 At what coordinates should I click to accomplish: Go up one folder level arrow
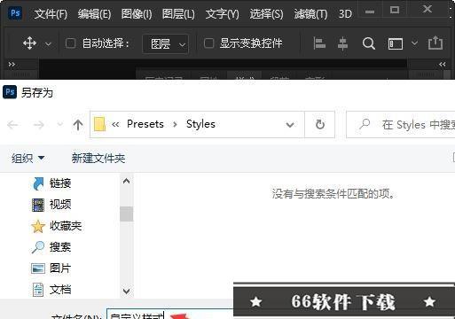(x=78, y=125)
